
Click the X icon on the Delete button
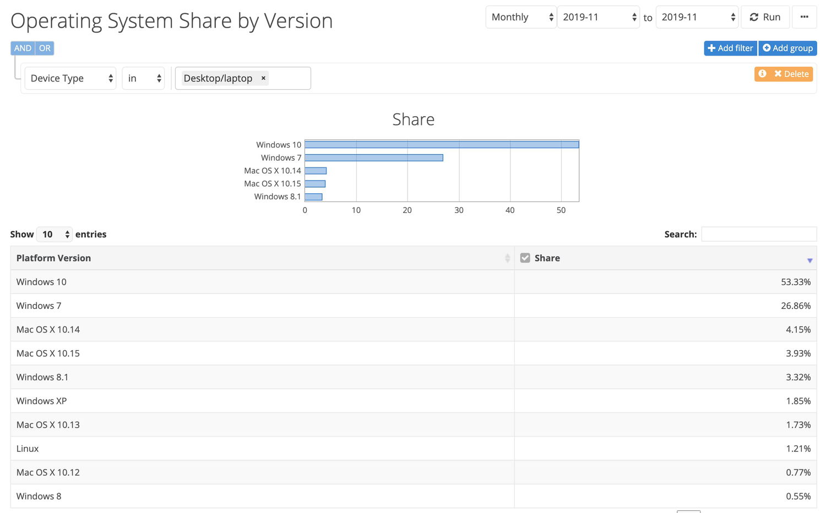click(779, 73)
